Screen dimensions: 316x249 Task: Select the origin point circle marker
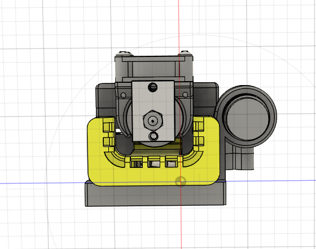pyautogui.click(x=181, y=181)
